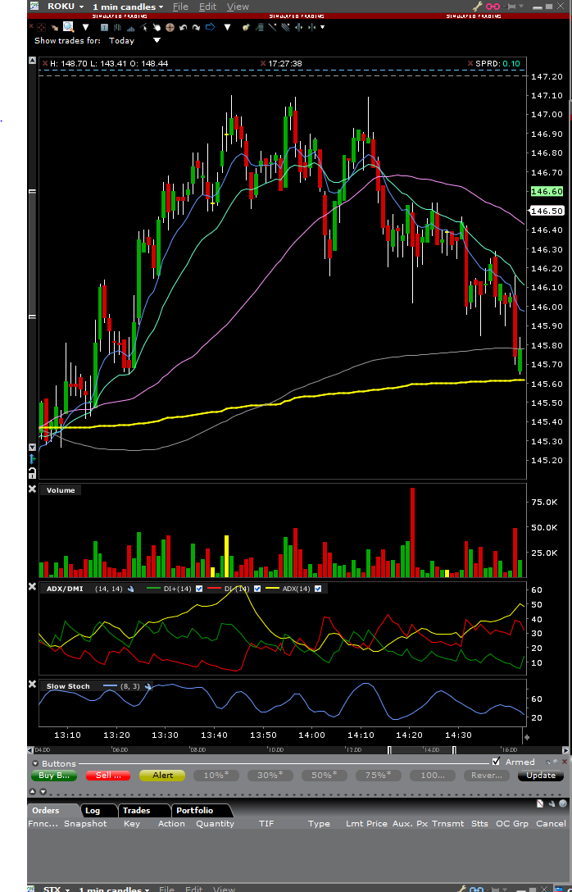The width and height of the screenshot is (572, 892).
Task: Open ADX/DMI settings wrench icon
Action: pos(131,589)
